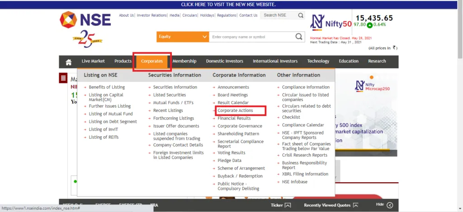Viewport: 463px width, 212px height.
Task: Click the Nifty Microcap250 logo
Action: coord(372,86)
